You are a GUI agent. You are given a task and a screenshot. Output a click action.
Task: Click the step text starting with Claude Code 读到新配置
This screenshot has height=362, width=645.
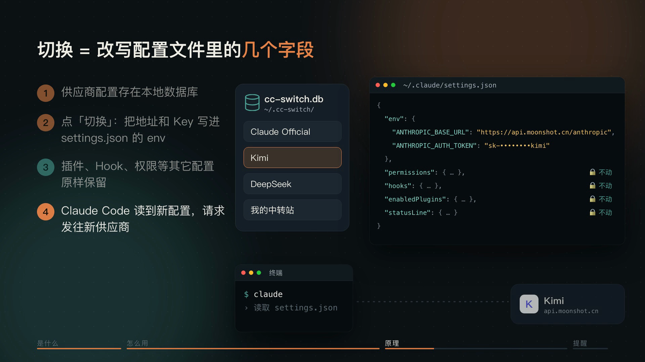tap(143, 219)
